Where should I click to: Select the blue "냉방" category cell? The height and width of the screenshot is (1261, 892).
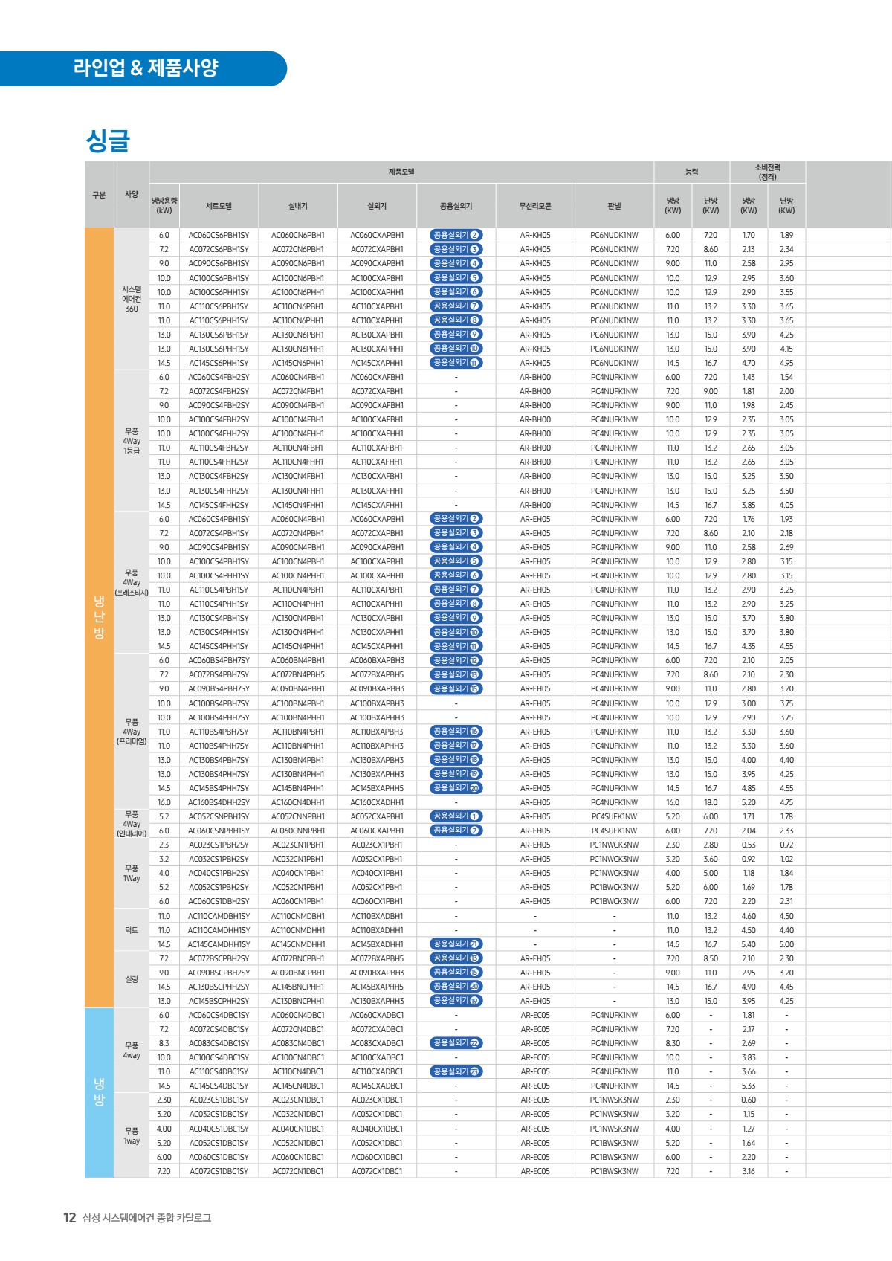pyautogui.click(x=99, y=1092)
